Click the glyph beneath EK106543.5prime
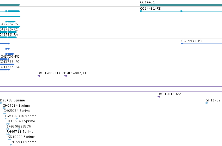This screenshot has height=146, width=222. [8, 124]
